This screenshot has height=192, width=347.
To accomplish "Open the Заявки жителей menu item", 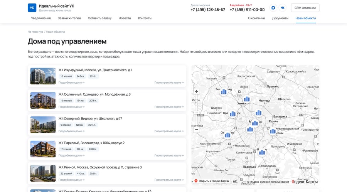I will 69,18.
